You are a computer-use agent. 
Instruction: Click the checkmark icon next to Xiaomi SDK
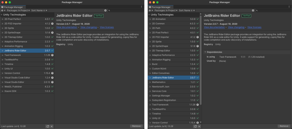click(52, 91)
